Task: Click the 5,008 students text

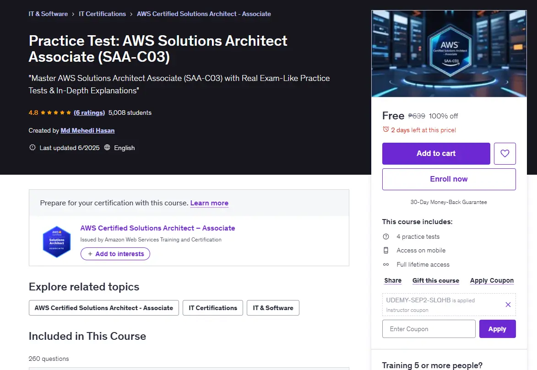Action: (x=130, y=113)
